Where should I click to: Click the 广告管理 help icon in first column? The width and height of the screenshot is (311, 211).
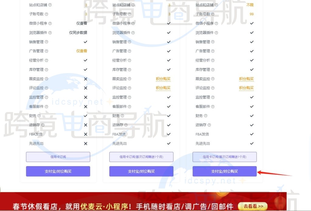point(46,51)
